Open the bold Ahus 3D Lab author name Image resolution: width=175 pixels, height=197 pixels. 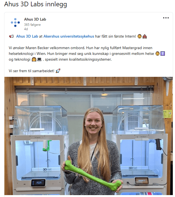35,19
